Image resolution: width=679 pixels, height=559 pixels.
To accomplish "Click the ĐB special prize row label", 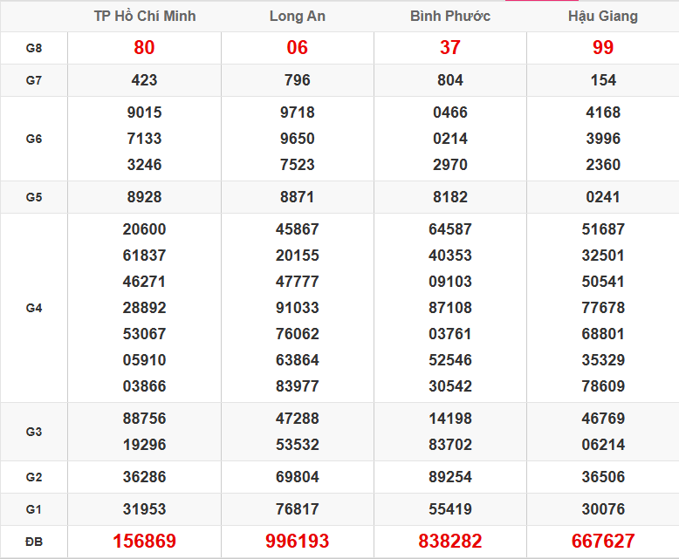I will (34, 542).
